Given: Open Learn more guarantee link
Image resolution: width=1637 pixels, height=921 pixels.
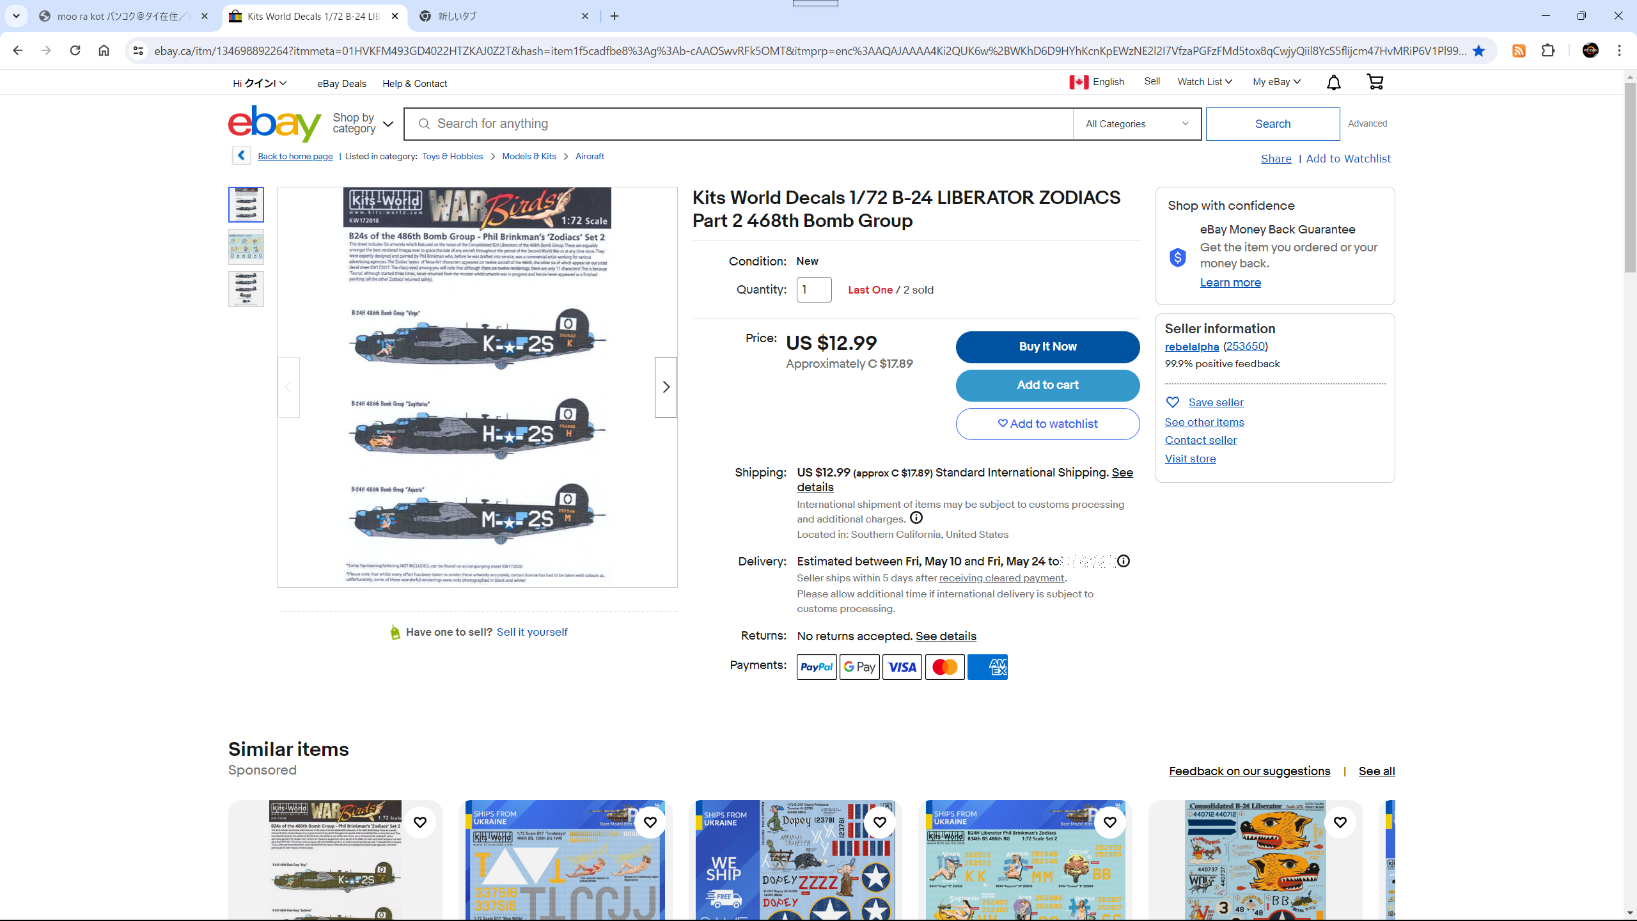Looking at the screenshot, I should pos(1230,283).
